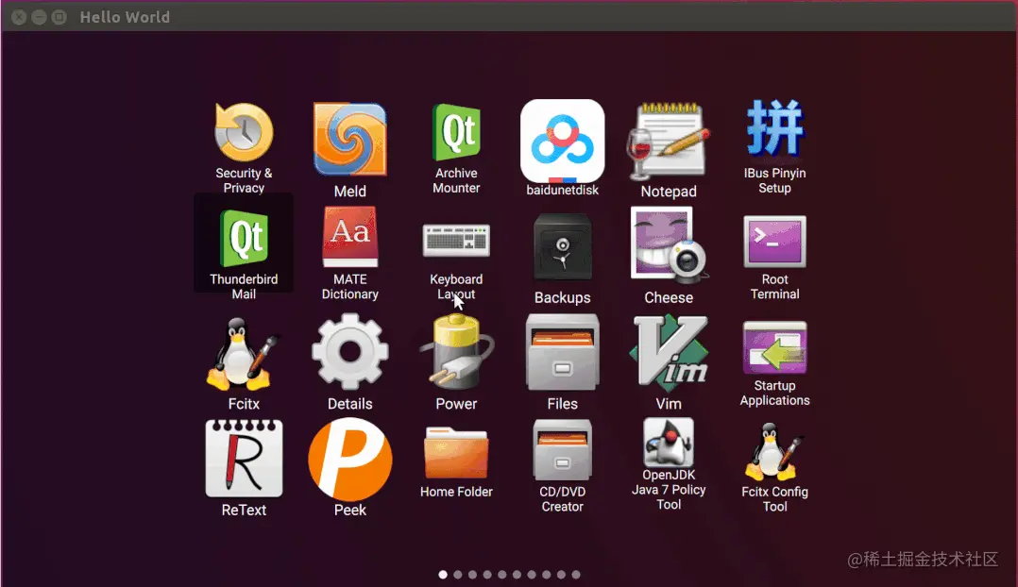Jump to the last page dot
Image resolution: width=1018 pixels, height=587 pixels.
coord(576,575)
